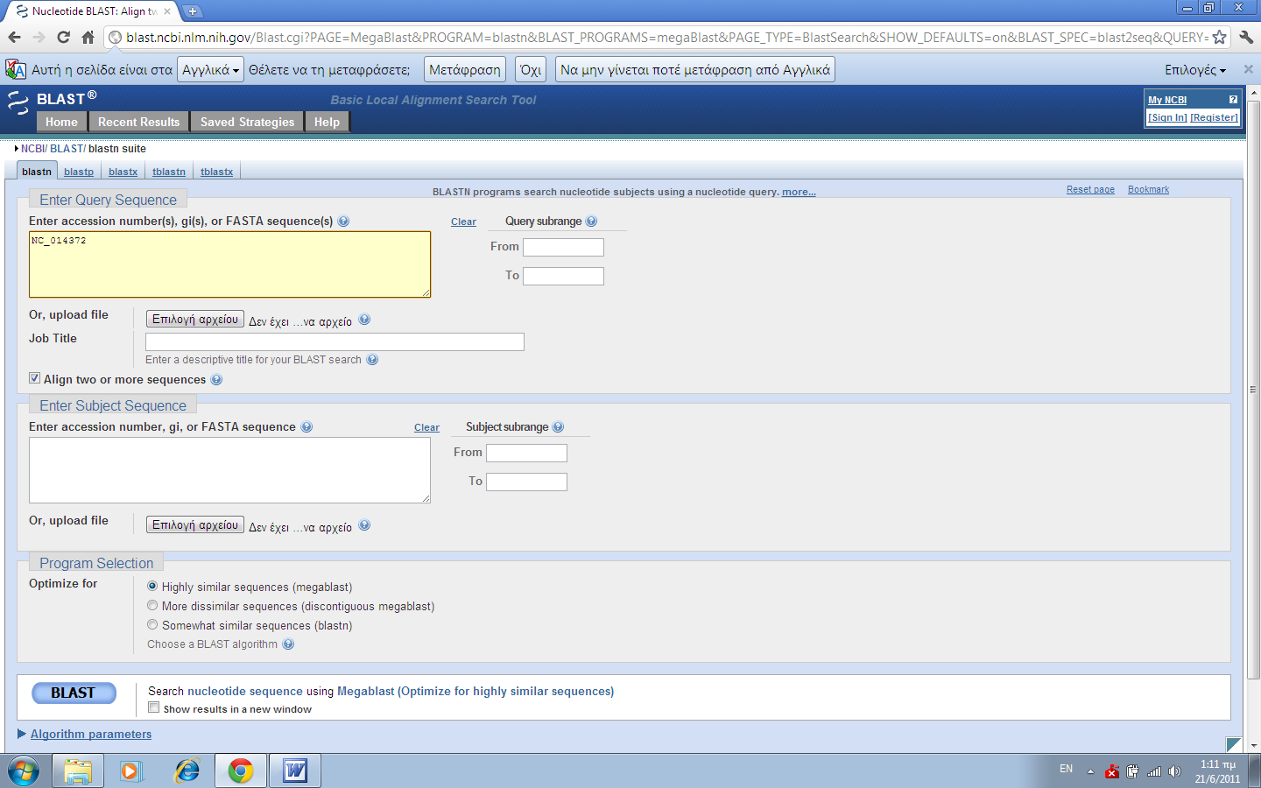Click the translate page button

(465, 69)
